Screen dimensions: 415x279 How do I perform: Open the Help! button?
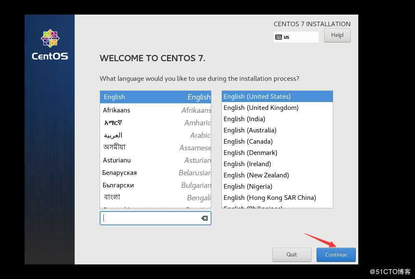tap(337, 35)
